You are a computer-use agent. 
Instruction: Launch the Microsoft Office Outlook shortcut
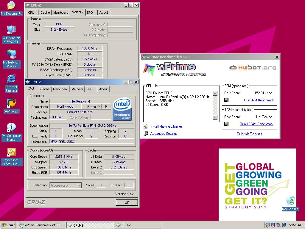(12, 157)
